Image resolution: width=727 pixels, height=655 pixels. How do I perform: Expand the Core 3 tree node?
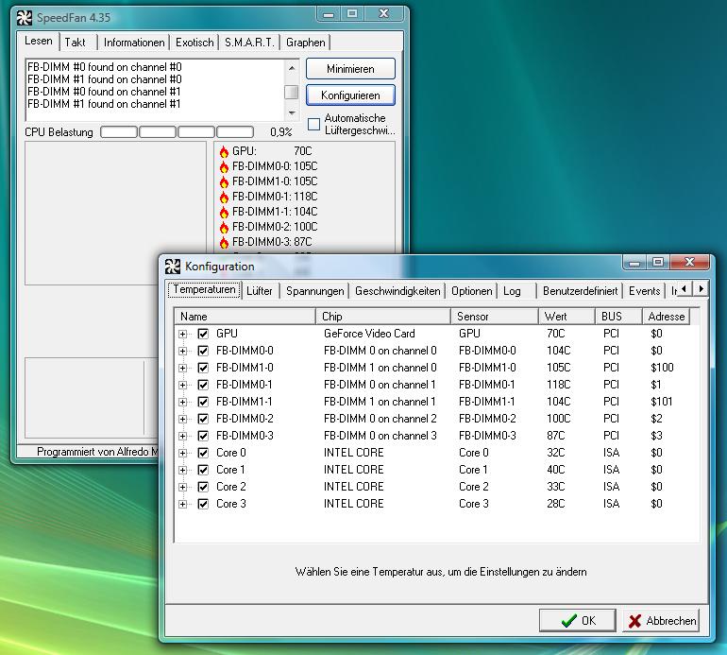point(182,504)
